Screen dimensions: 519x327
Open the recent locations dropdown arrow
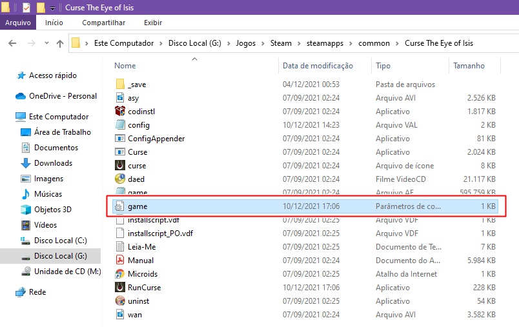(x=46, y=43)
